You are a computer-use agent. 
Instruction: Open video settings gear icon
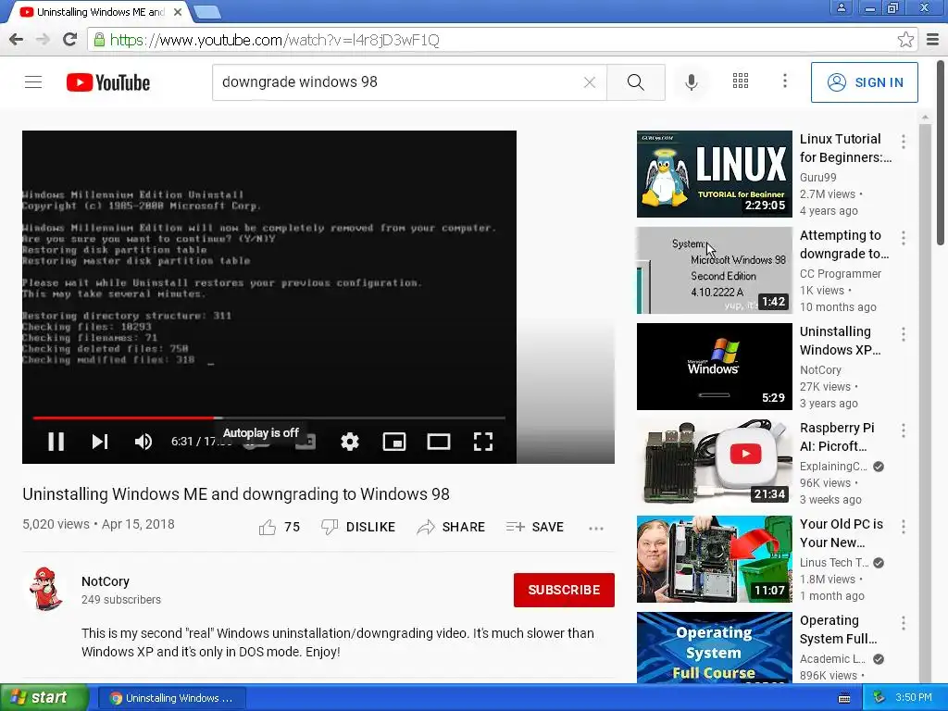pos(349,442)
